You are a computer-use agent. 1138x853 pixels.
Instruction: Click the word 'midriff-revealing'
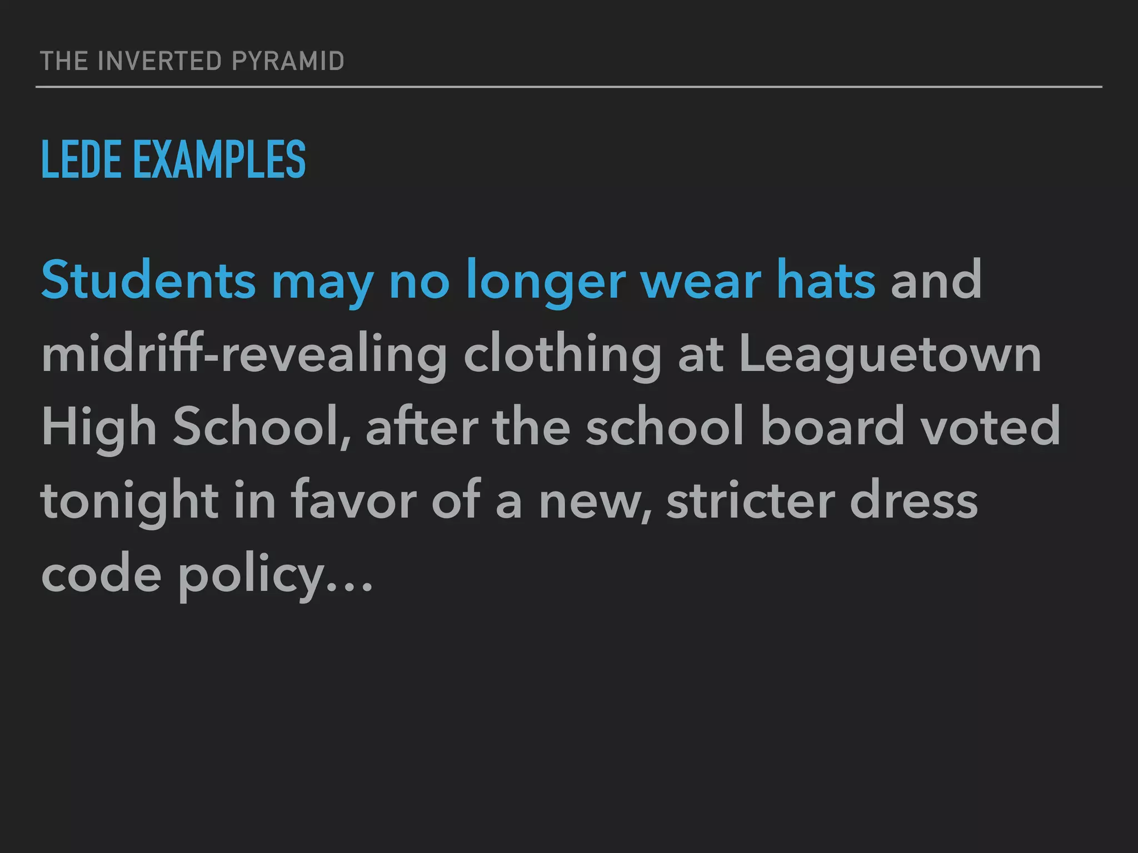244,355
